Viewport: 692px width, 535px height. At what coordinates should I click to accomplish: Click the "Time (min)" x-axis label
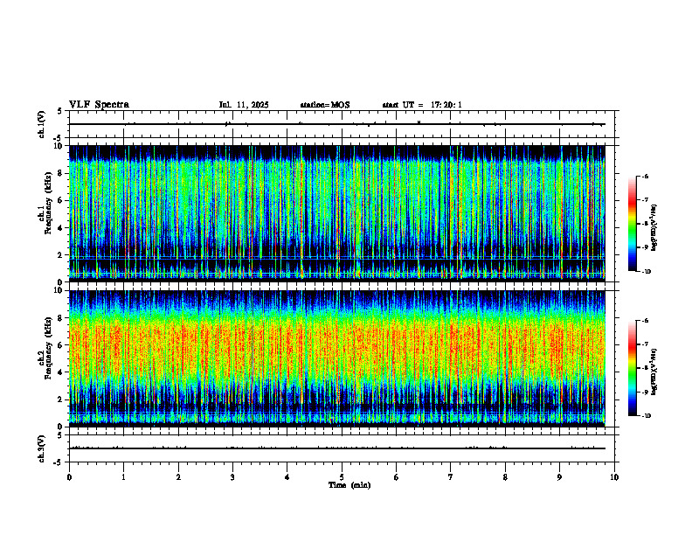[x=349, y=485]
